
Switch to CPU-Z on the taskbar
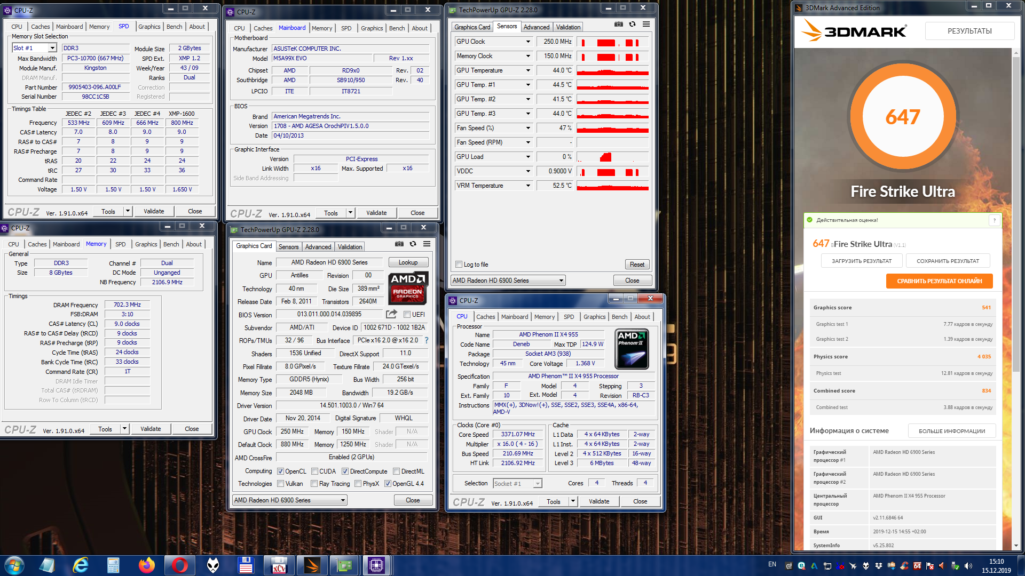[x=376, y=565]
